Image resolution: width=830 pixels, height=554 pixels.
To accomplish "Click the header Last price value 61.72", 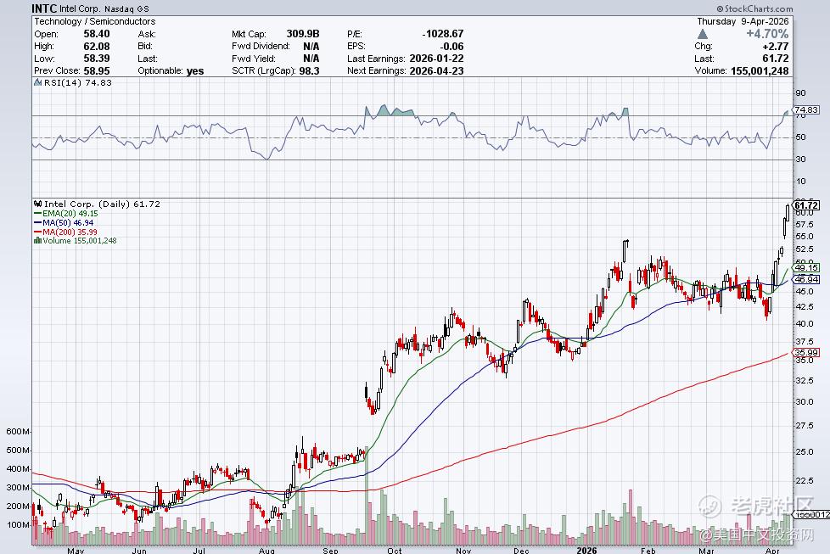I will point(776,59).
